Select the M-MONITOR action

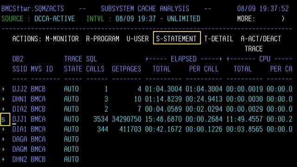point(62,39)
